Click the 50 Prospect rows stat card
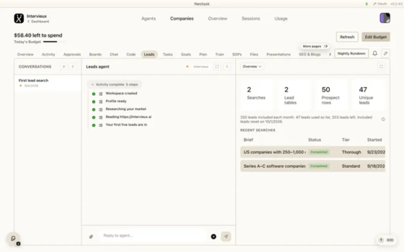Viewport: 404px width, 252px height. pos(331,95)
